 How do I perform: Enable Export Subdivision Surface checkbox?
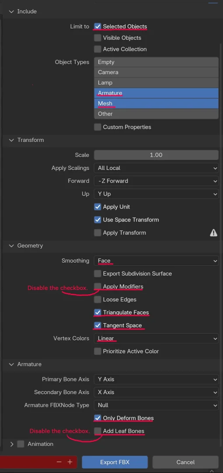[x=98, y=274]
